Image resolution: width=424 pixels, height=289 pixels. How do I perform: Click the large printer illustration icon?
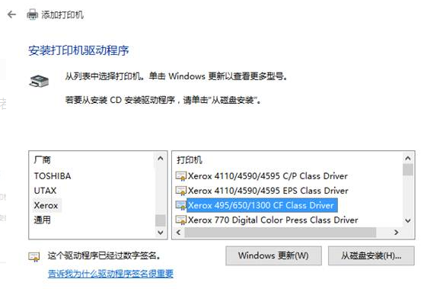click(x=39, y=81)
